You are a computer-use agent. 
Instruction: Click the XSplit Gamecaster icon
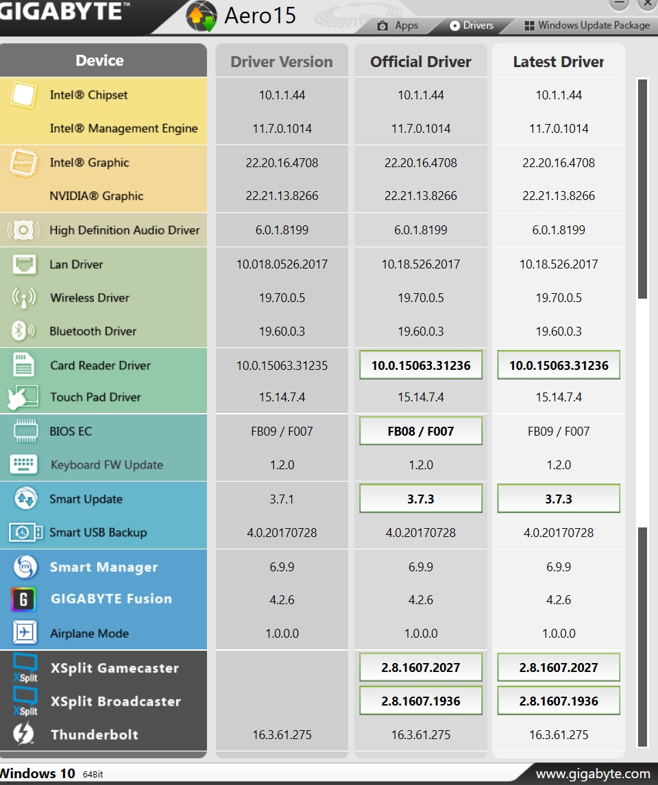[25, 669]
